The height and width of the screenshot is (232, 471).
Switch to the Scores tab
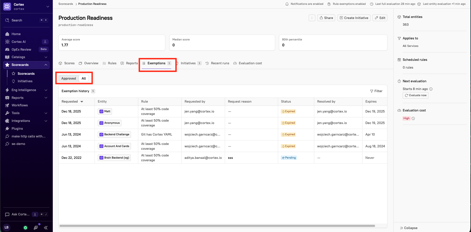67,63
